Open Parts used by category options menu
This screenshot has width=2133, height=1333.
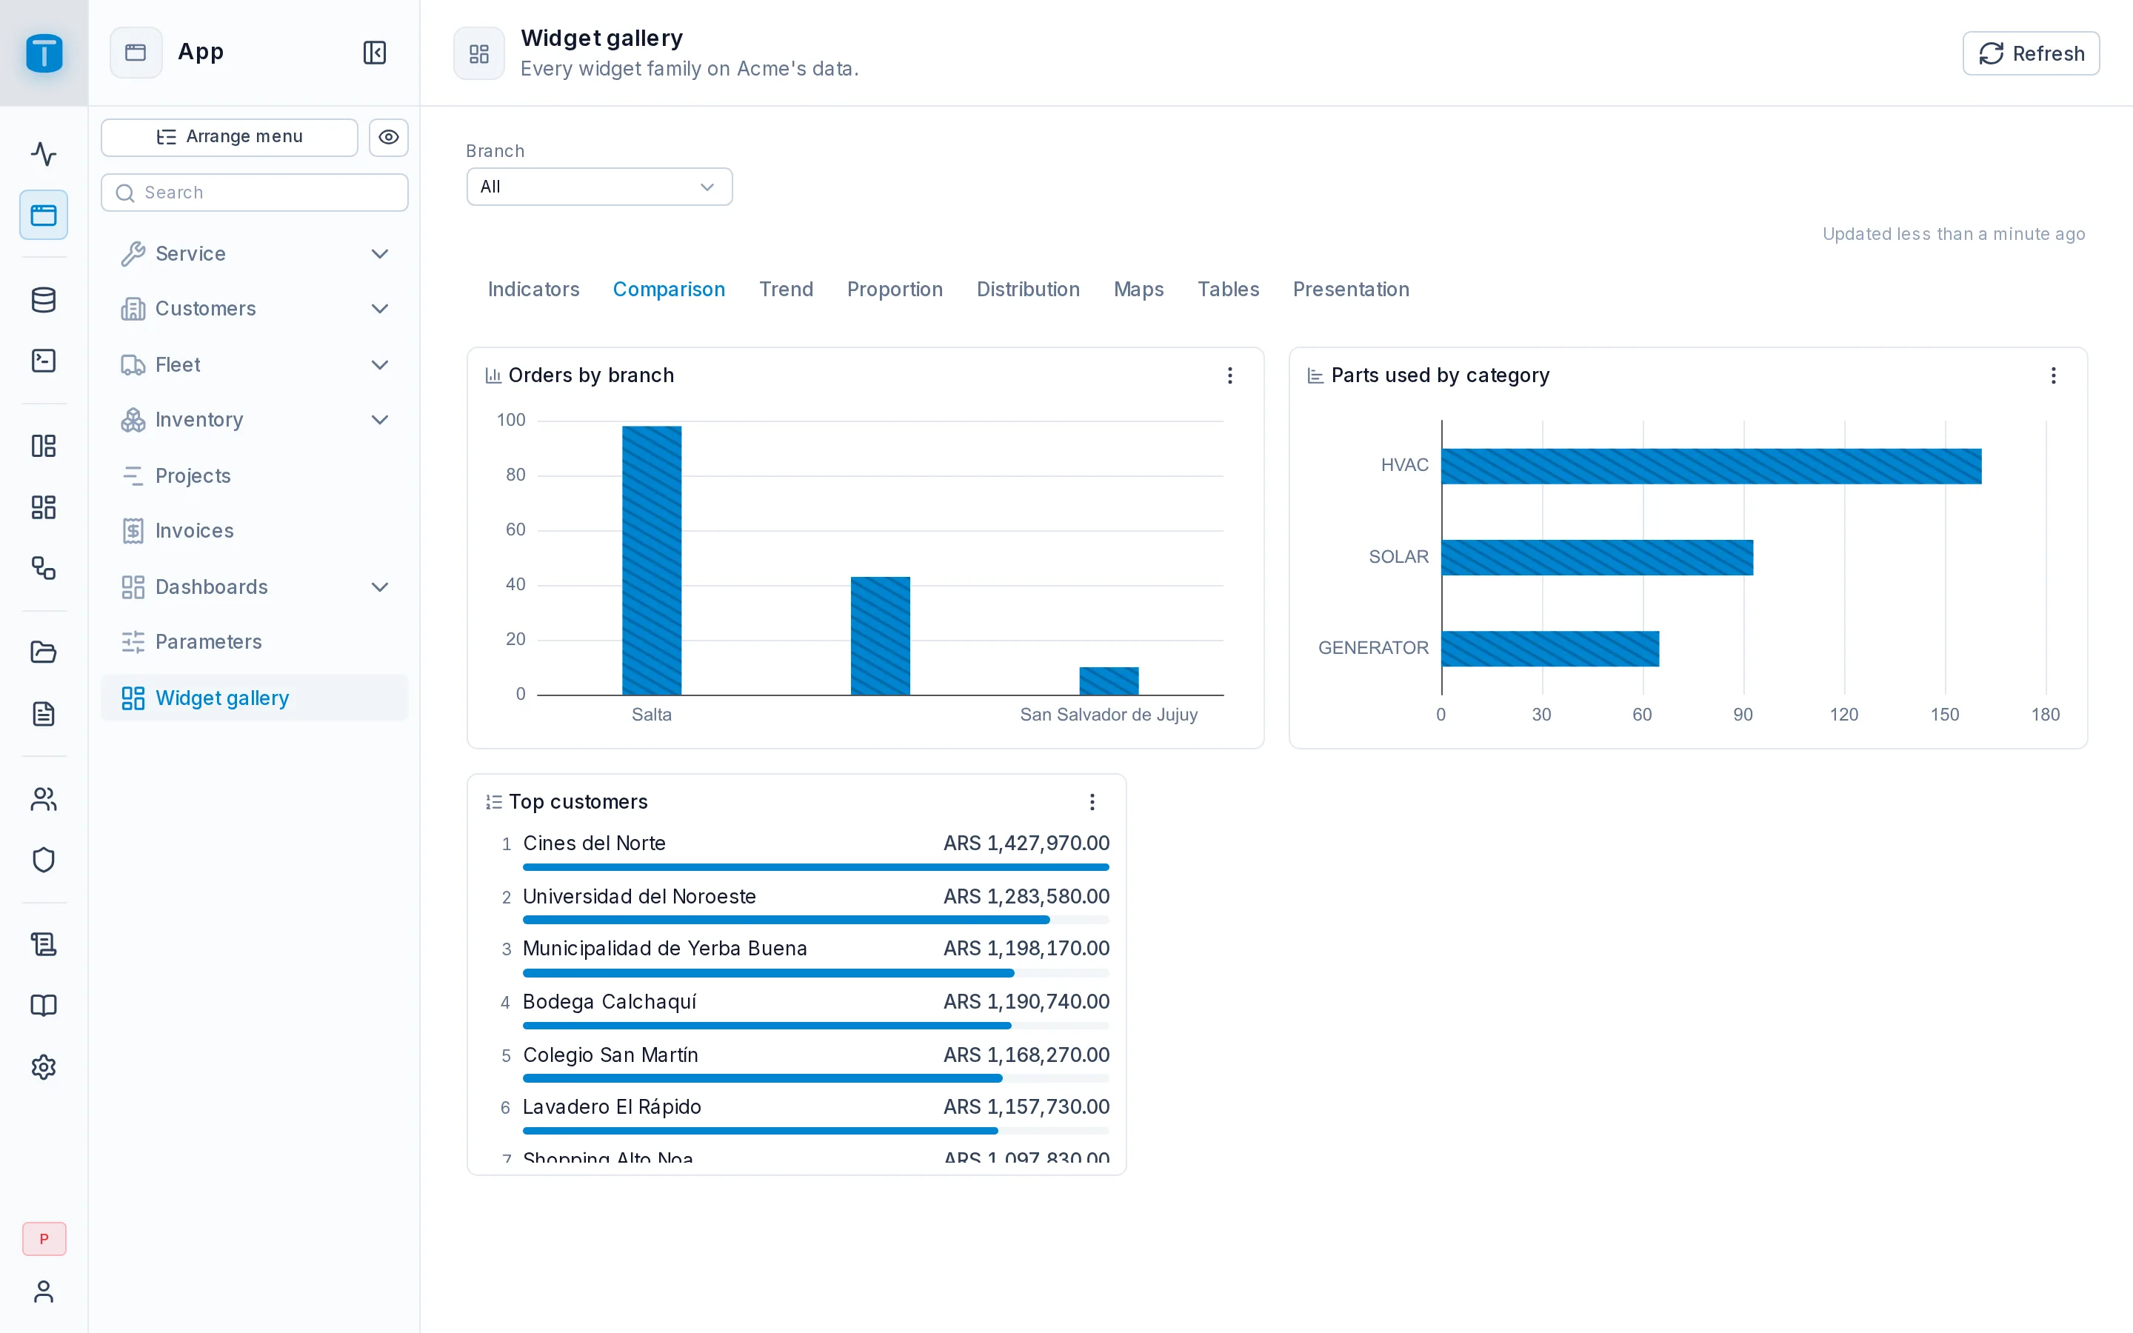pyautogui.click(x=2053, y=375)
